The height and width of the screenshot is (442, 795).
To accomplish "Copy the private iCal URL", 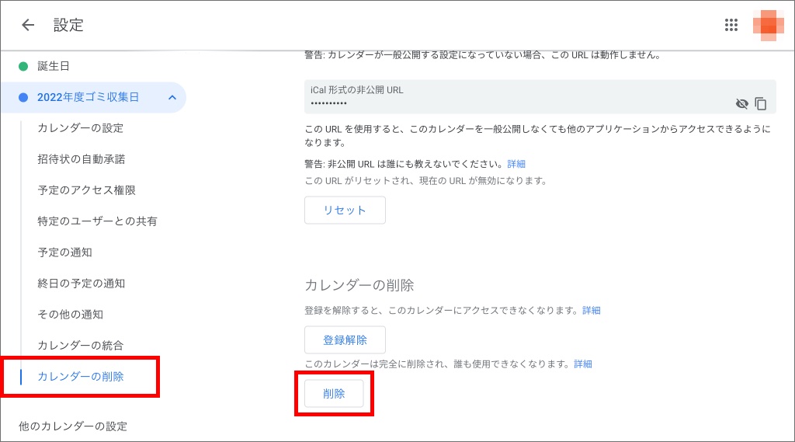I will (x=761, y=103).
